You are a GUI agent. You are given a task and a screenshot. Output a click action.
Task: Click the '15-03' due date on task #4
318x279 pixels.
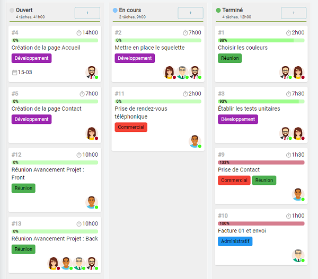(25, 73)
